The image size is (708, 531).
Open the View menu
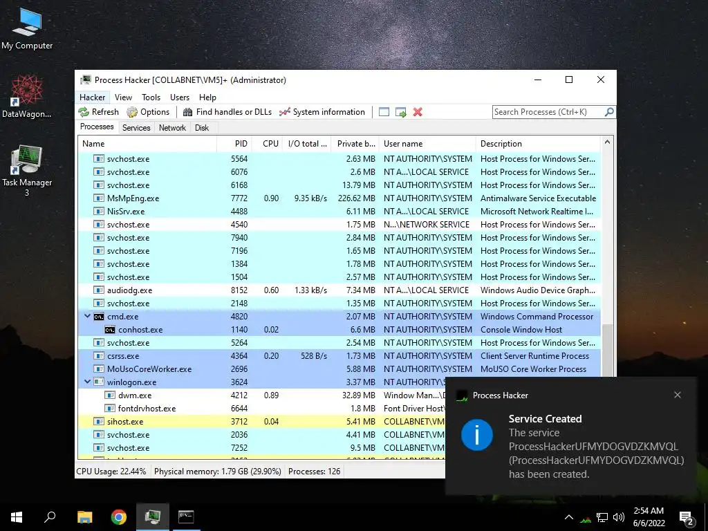click(123, 97)
